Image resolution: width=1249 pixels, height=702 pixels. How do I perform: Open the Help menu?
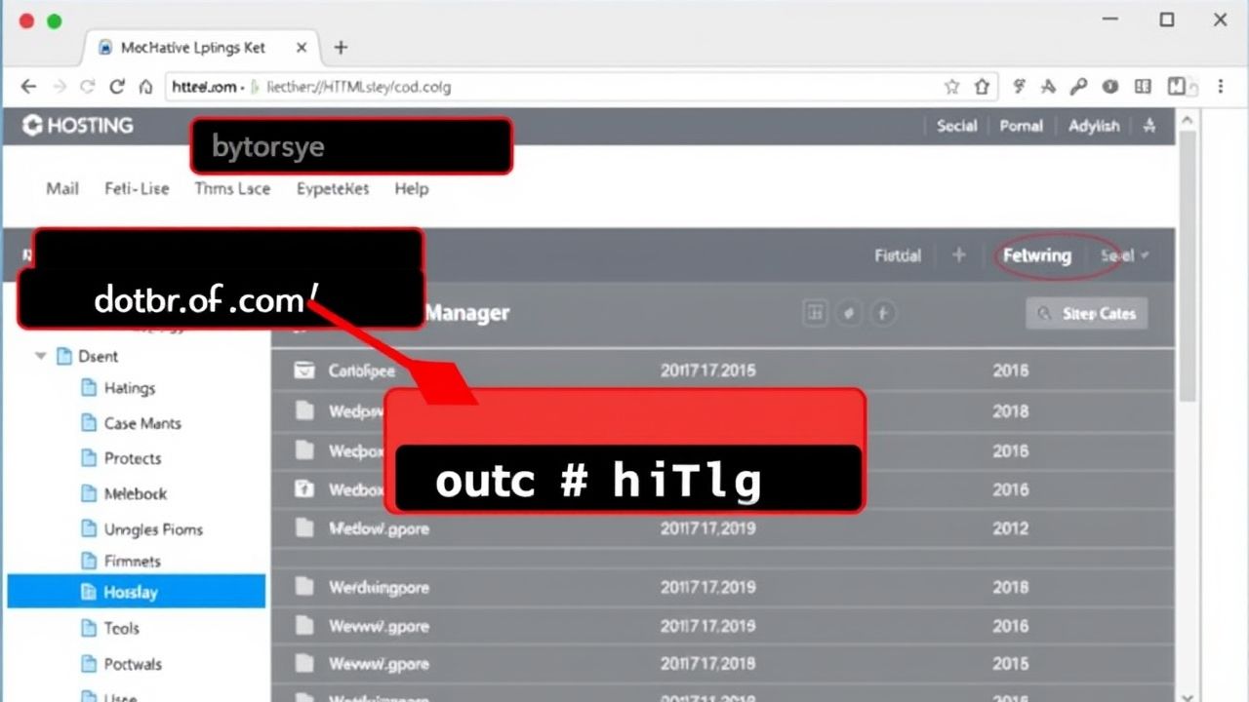coord(411,189)
